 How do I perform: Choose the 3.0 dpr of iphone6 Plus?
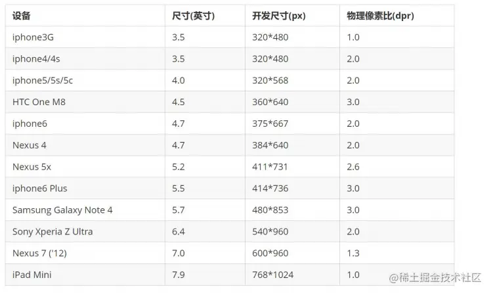click(353, 189)
